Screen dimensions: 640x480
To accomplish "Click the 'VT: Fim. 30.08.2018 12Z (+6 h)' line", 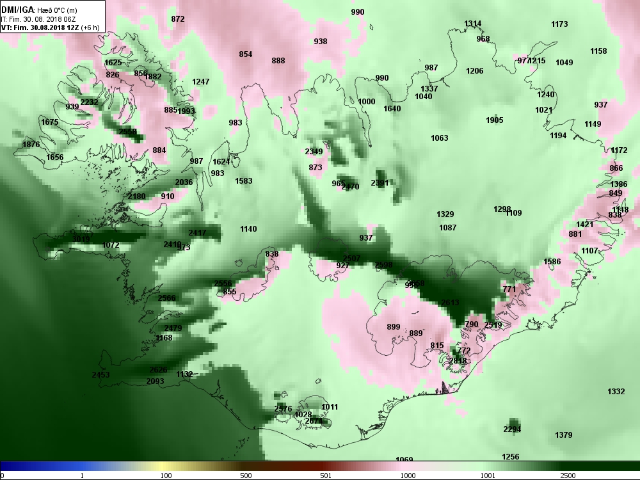I will 50,28.
